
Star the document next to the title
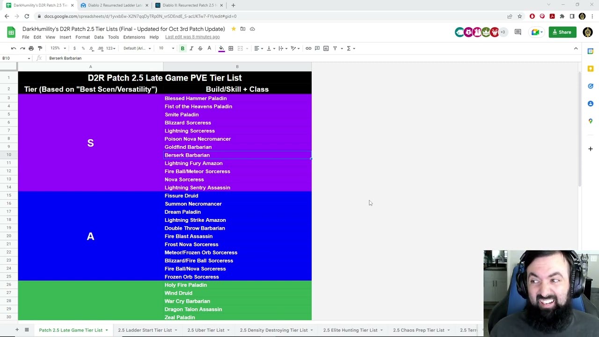234,29
